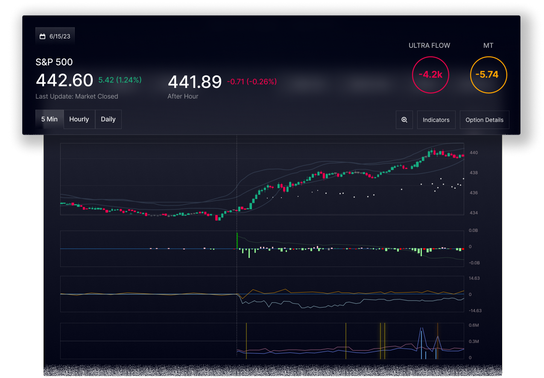The image size is (544, 378).
Task: Click the dotted session divider line on the chart
Action: tap(237, 184)
